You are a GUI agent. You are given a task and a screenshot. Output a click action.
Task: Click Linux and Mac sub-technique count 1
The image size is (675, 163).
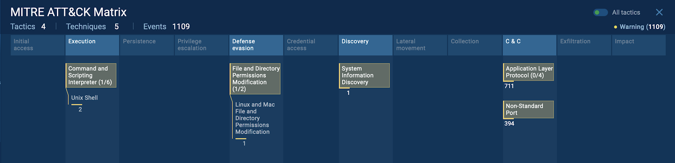click(x=244, y=144)
